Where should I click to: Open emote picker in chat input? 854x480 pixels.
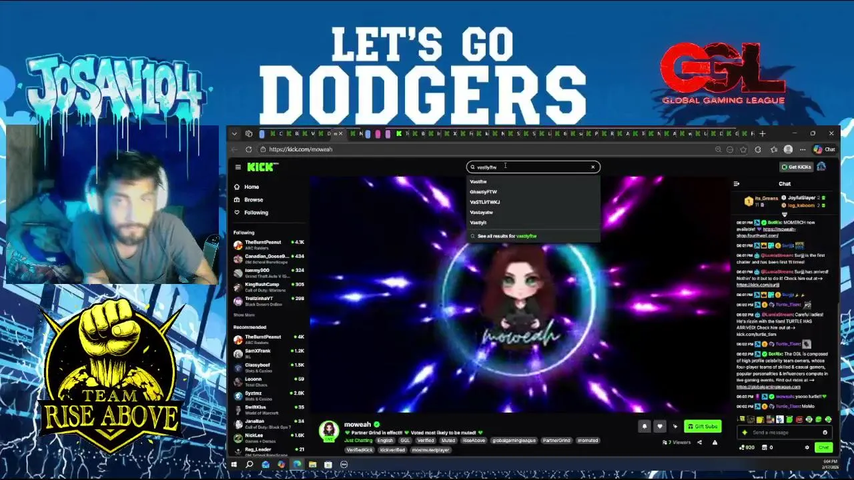[x=825, y=433]
